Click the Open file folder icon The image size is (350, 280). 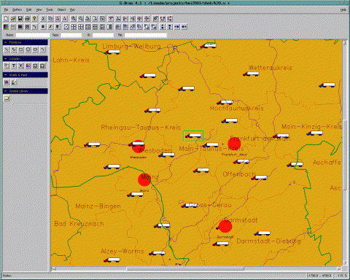[x=13, y=18]
